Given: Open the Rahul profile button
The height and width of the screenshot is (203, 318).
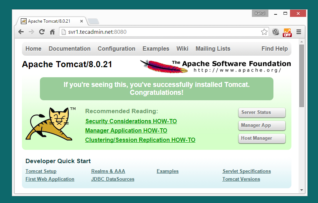Looking at the screenshot, I should tap(260, 13).
